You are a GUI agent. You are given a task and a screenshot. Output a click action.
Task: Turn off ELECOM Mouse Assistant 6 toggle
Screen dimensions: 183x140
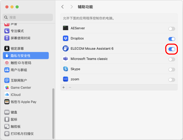[172, 49]
